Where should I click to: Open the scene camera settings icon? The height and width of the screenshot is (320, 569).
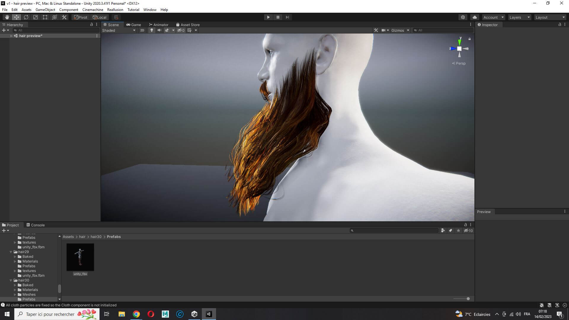point(385,30)
